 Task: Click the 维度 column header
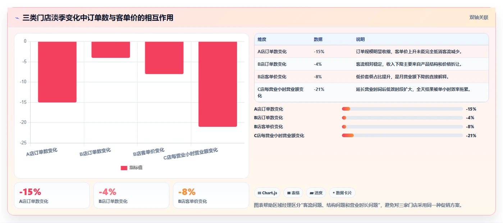point(262,39)
